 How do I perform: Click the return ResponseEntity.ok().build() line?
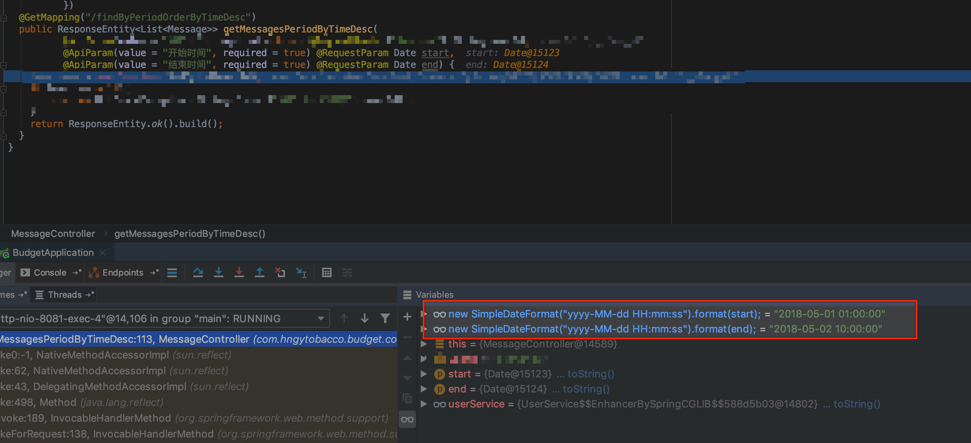point(127,124)
